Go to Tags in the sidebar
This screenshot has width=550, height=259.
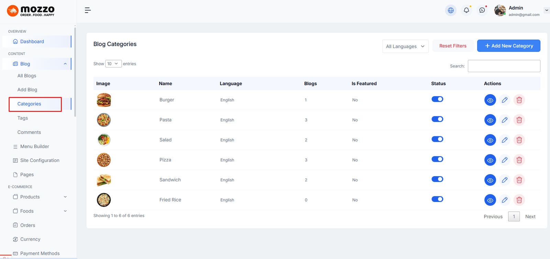[x=23, y=118]
